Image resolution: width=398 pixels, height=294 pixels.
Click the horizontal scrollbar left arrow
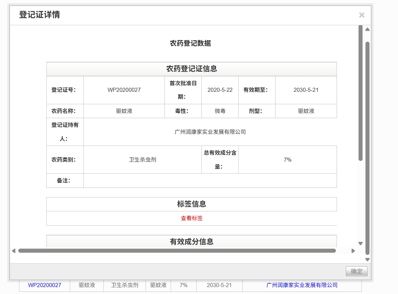tap(14, 251)
